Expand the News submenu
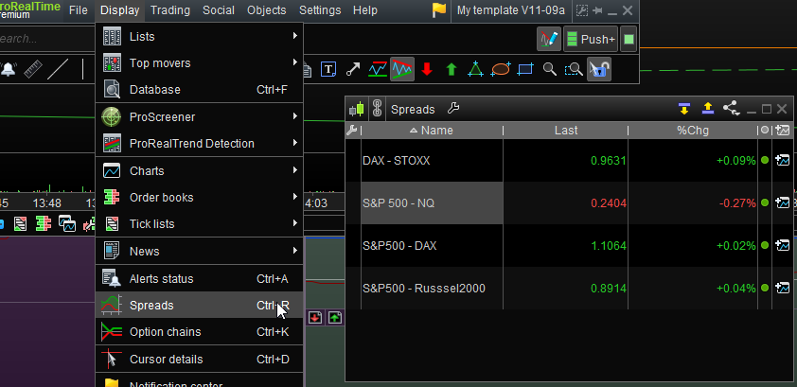 point(199,251)
